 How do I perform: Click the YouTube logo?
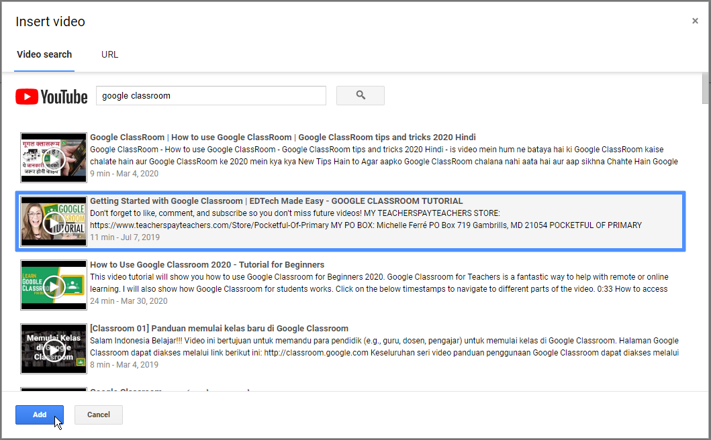[x=51, y=97]
